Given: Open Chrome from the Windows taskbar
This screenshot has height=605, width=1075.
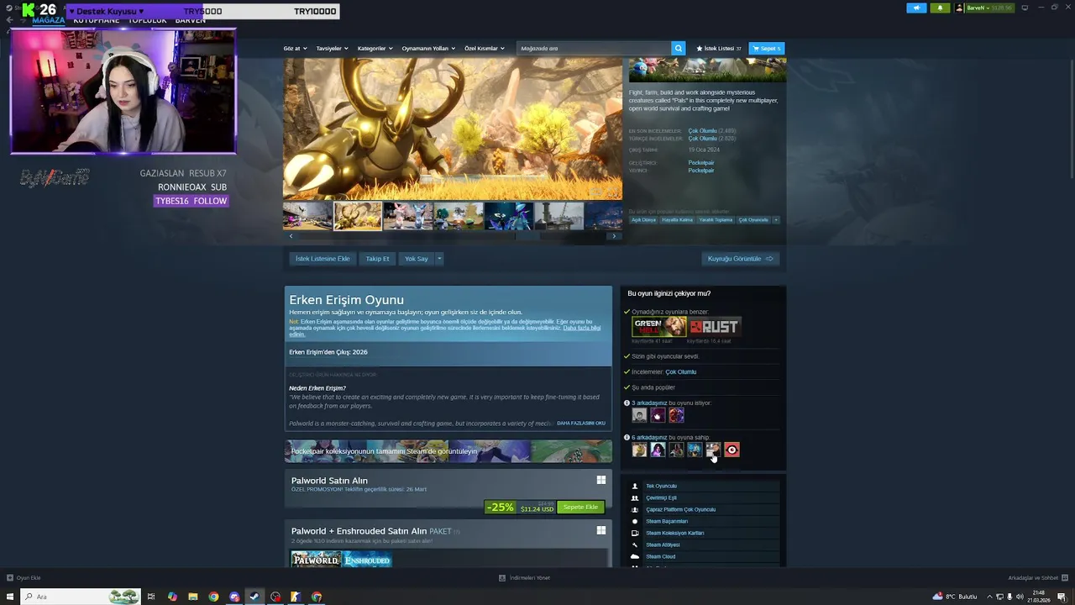Looking at the screenshot, I should pos(213,597).
